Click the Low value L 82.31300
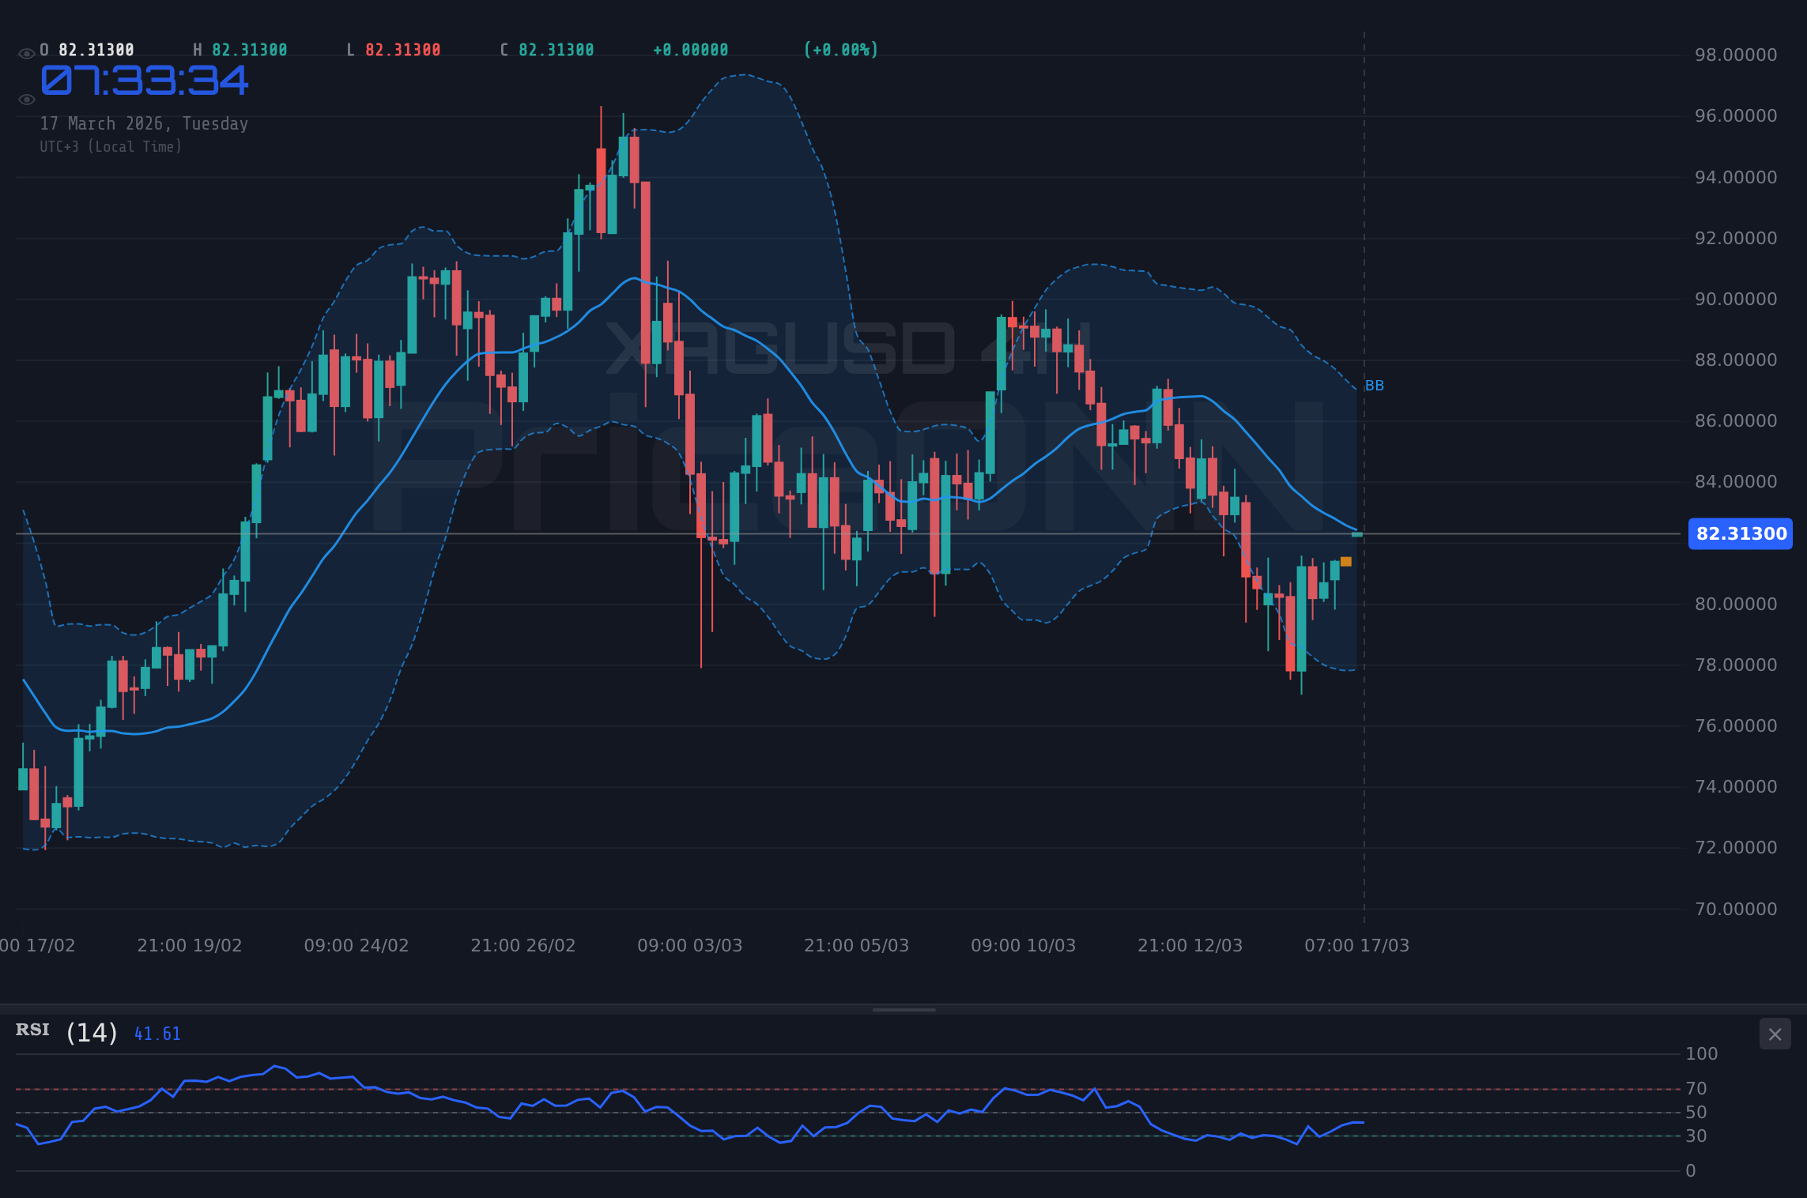Viewport: 1807px width, 1198px height. [394, 49]
